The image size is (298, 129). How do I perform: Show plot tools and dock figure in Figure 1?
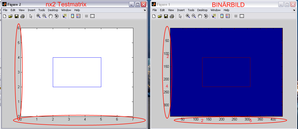point(242,16)
